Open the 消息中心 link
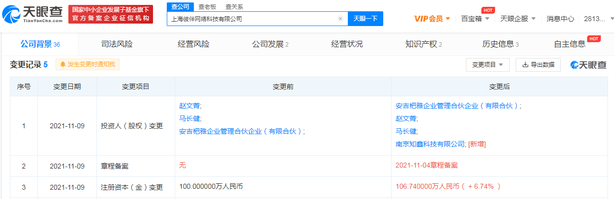The width and height of the screenshot is (614, 199). [x=560, y=19]
